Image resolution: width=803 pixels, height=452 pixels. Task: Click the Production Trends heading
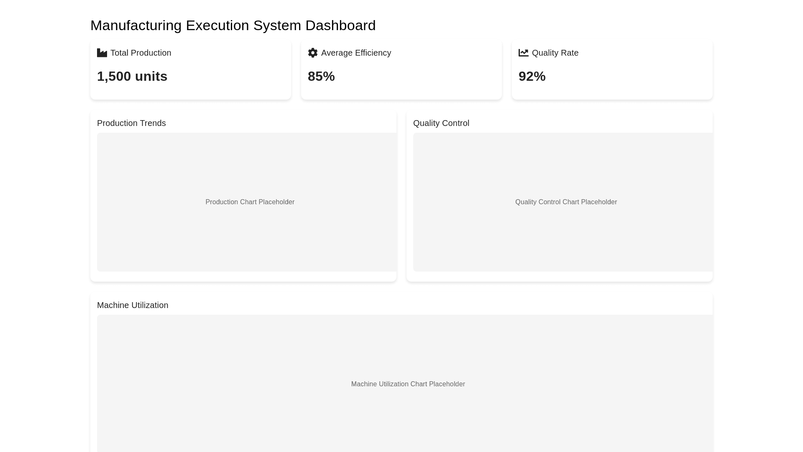pos(131,123)
